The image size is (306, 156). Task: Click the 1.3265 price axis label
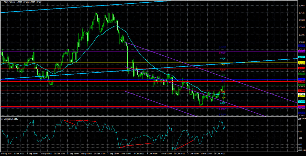[301, 42]
